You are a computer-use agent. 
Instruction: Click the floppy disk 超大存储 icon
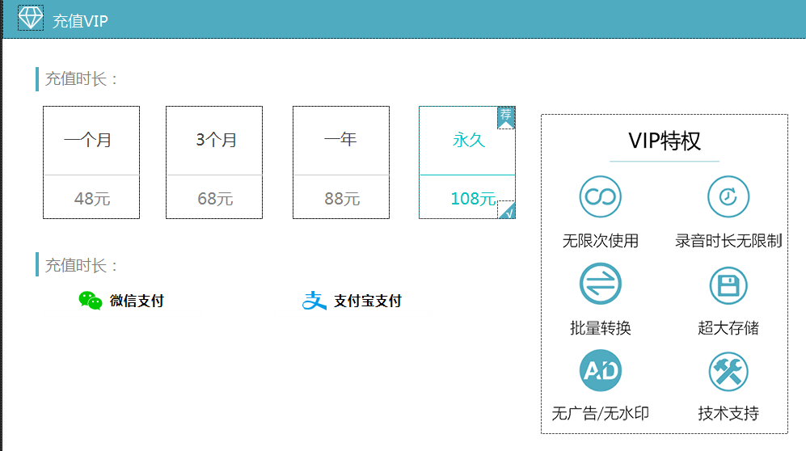tap(728, 285)
